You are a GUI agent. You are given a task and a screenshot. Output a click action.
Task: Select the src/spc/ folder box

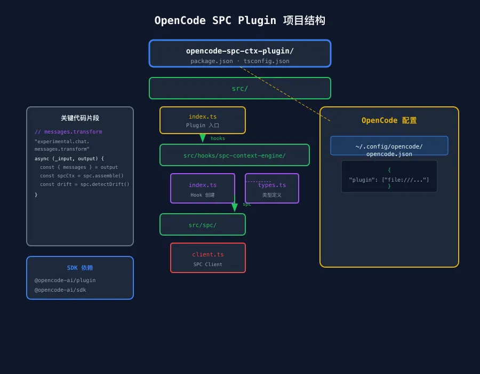pos(203,224)
